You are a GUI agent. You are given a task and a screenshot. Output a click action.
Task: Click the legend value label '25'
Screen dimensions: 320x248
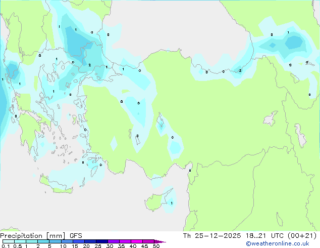tap(98, 246)
